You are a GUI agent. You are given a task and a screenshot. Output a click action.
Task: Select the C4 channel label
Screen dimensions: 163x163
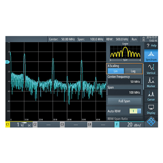pyautogui.click(x=90, y=125)
